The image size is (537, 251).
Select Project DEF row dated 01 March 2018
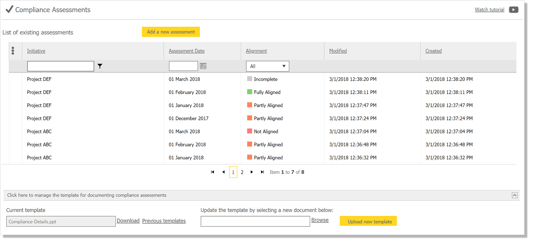(262, 79)
